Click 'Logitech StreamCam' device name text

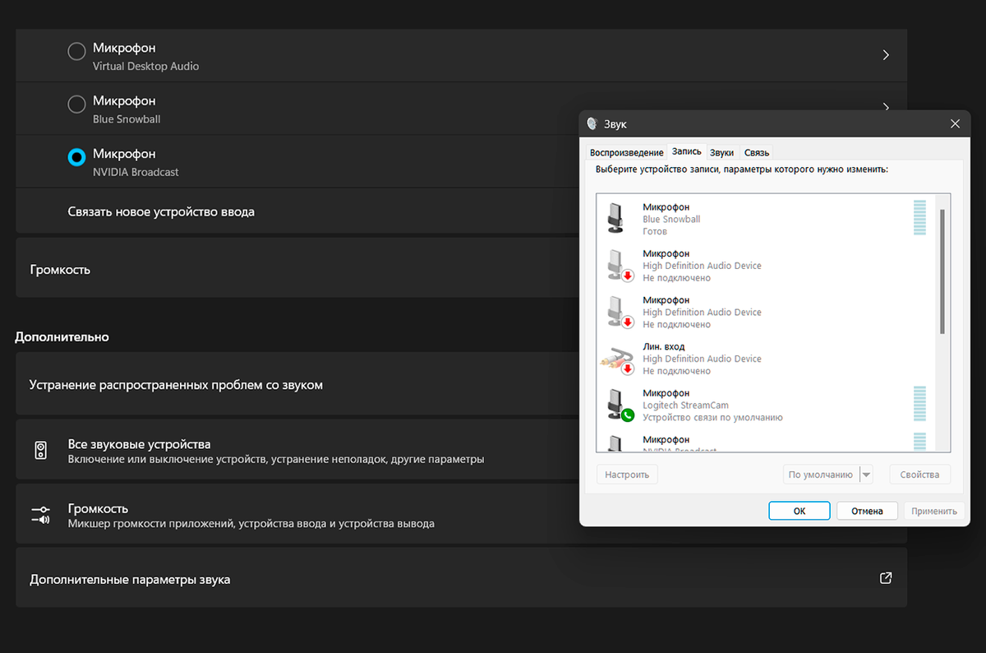pos(685,405)
